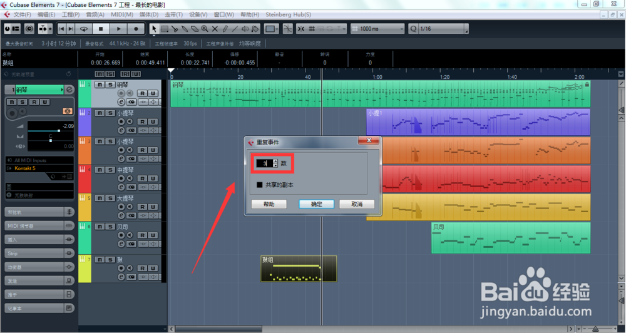
Task: Open edit channel settings in inspector header
Action: 69,90
